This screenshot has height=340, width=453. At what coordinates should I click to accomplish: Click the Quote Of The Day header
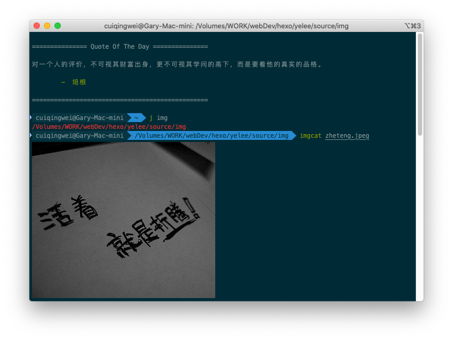pyautogui.click(x=119, y=46)
